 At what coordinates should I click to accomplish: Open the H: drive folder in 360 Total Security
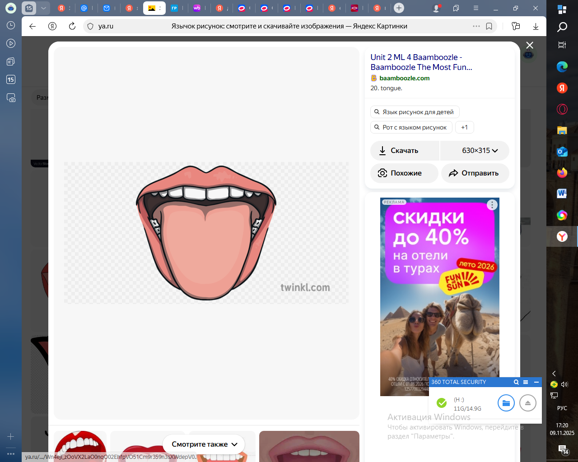point(506,403)
